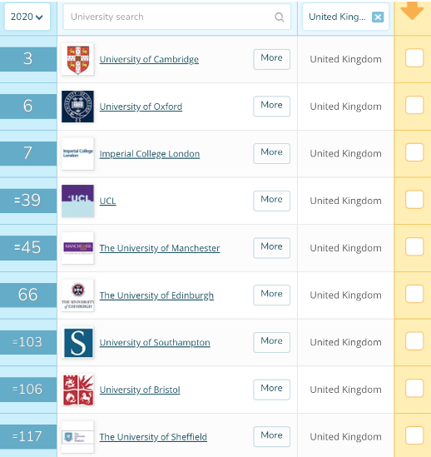The width and height of the screenshot is (431, 457).
Task: Open The University of Manchester link
Action: [160, 248]
